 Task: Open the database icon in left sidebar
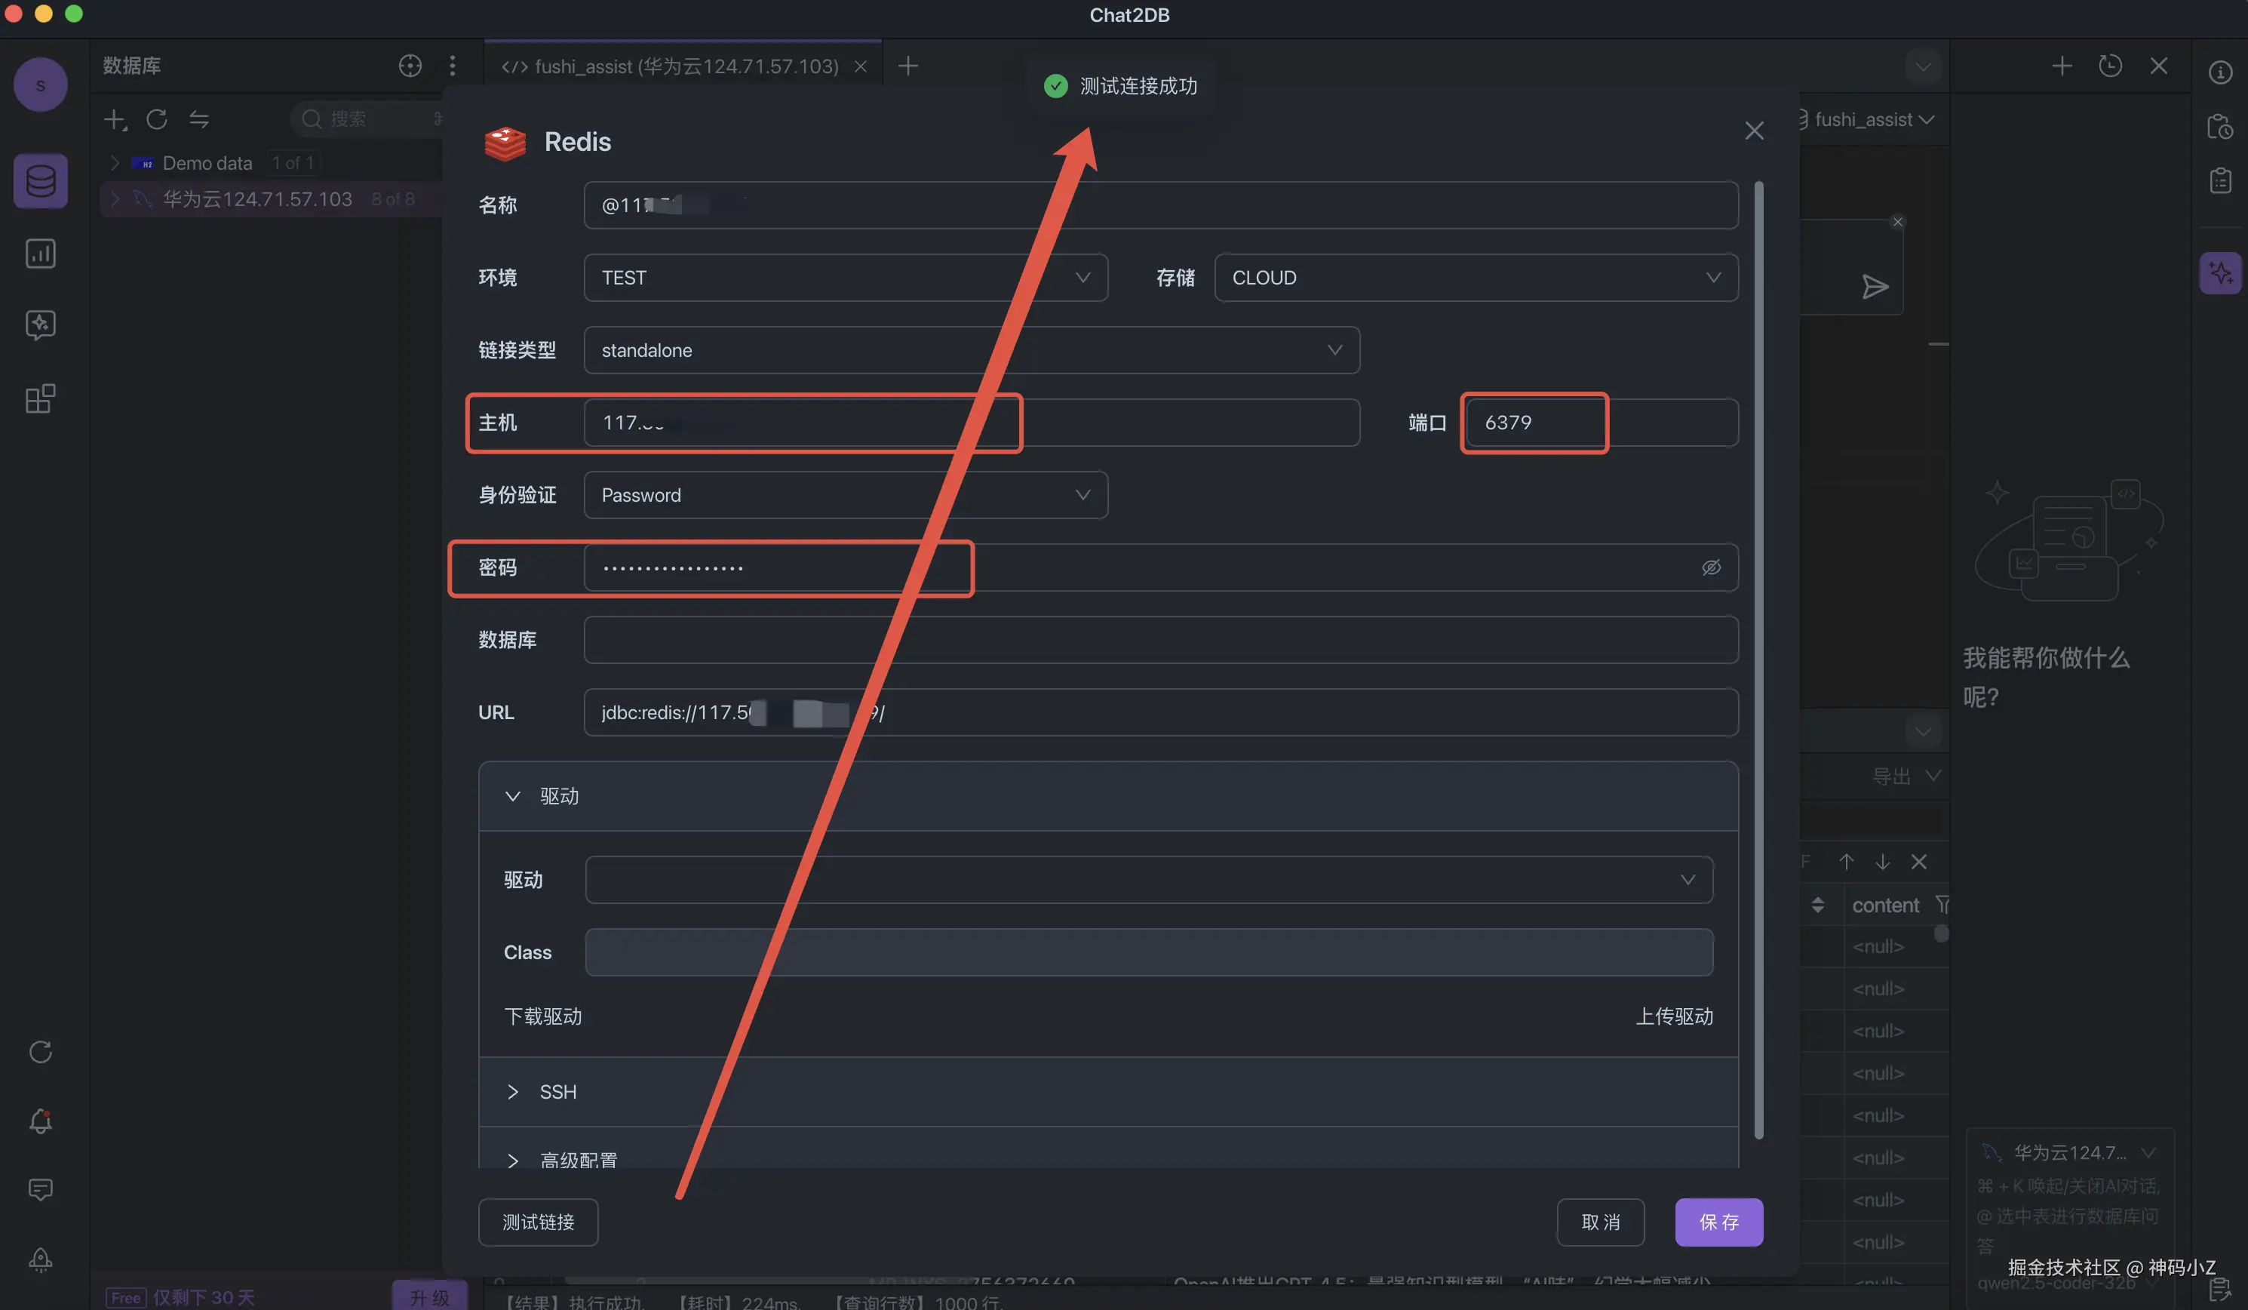tap(40, 181)
